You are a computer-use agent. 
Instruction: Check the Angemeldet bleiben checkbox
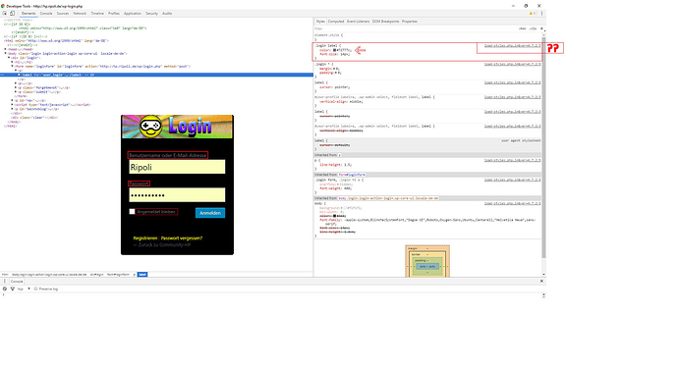132,212
